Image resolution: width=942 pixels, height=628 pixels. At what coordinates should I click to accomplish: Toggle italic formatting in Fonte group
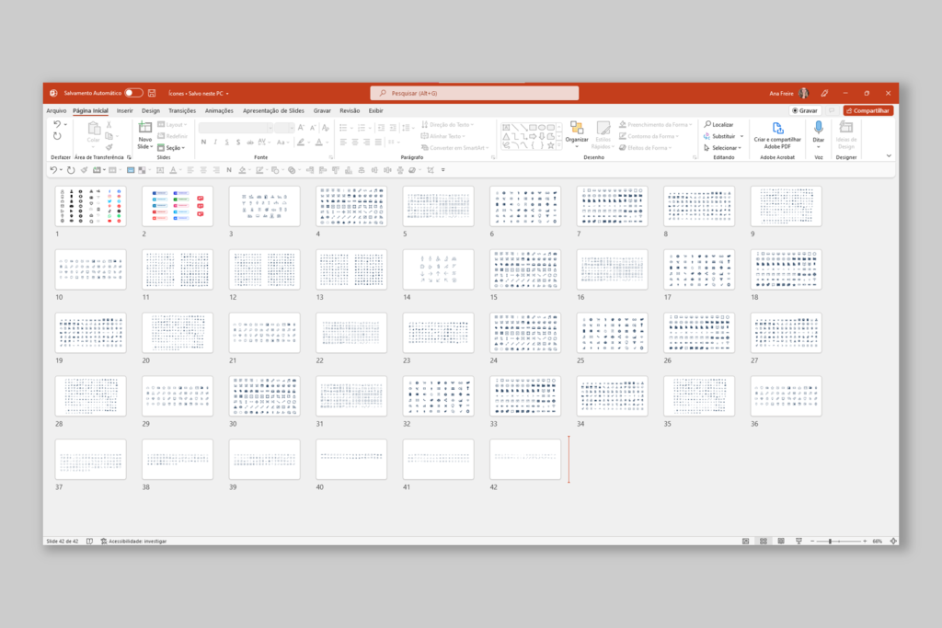tap(215, 143)
